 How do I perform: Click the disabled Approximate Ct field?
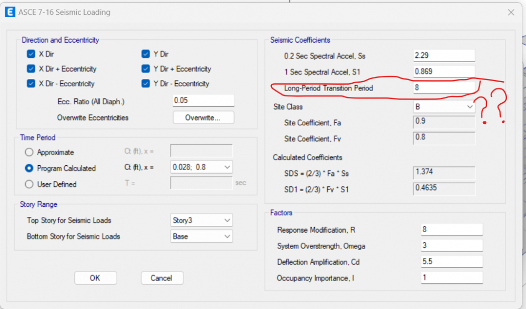click(201, 151)
